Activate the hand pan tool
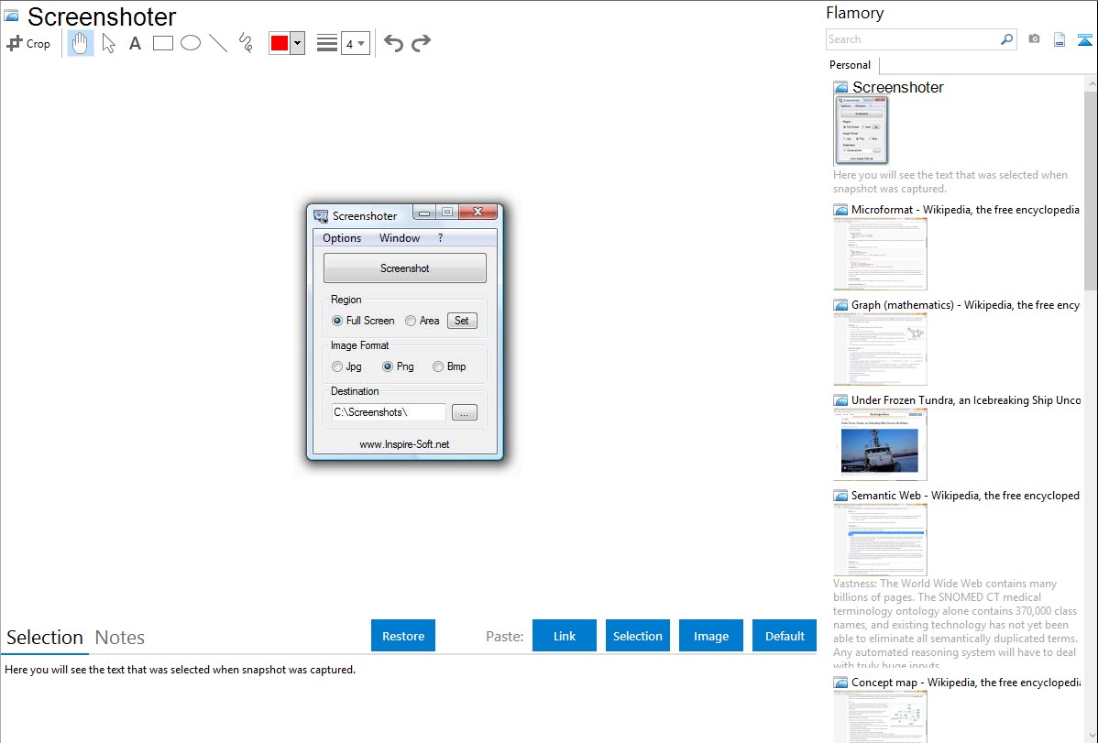 pos(81,43)
